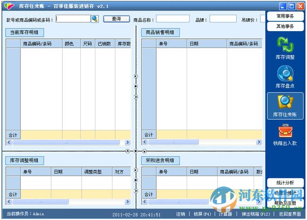Image resolution: width=307 pixels, height=220 pixels.
Task: Click 锁屏 (F4) in the status bar
Action: 202,214
